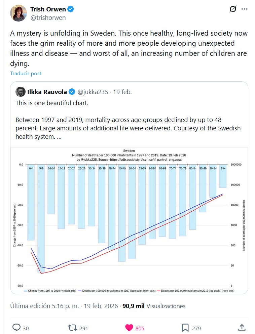Image resolution: width=255 pixels, height=334 pixels.
Task: Click the 'Última edición' timestamp link
Action: pyautogui.click(x=62, y=306)
